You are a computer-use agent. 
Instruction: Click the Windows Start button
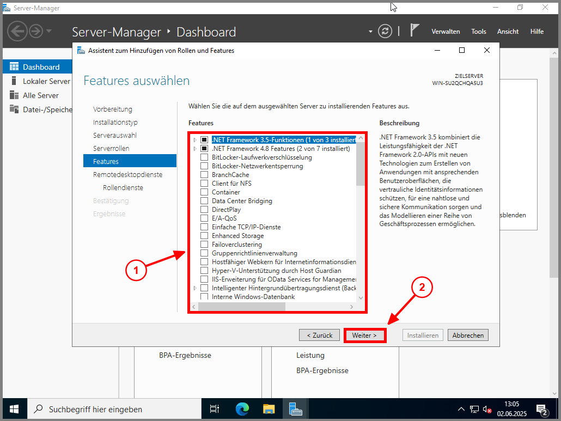pyautogui.click(x=14, y=409)
